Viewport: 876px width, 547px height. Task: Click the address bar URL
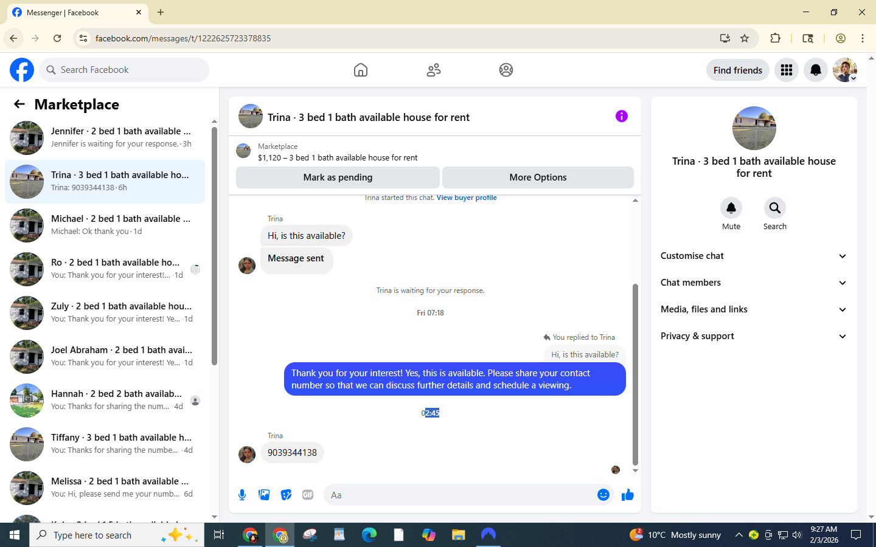183,38
